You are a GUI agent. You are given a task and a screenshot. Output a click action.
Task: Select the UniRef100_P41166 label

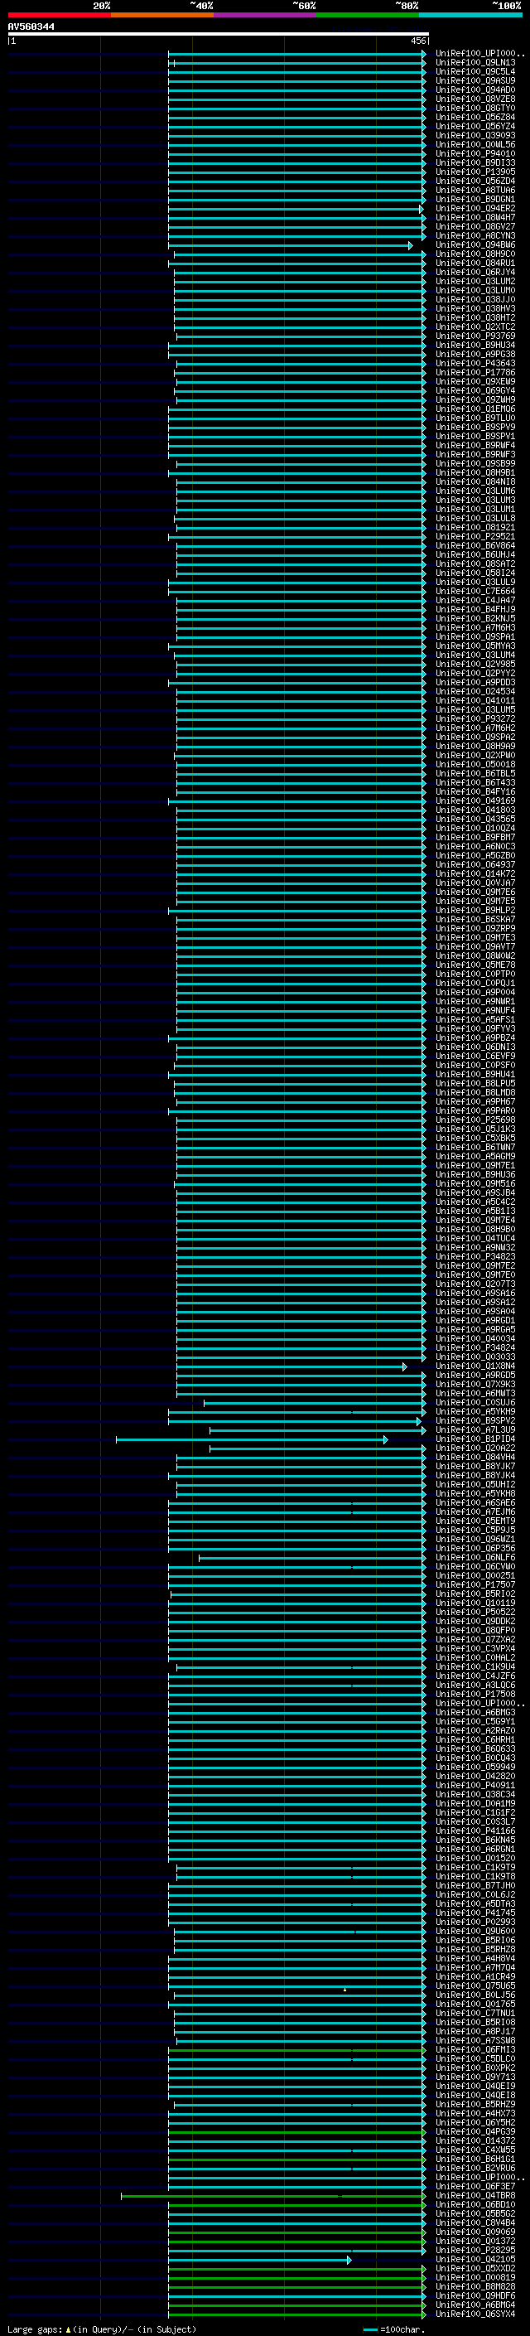pyautogui.click(x=475, y=1831)
